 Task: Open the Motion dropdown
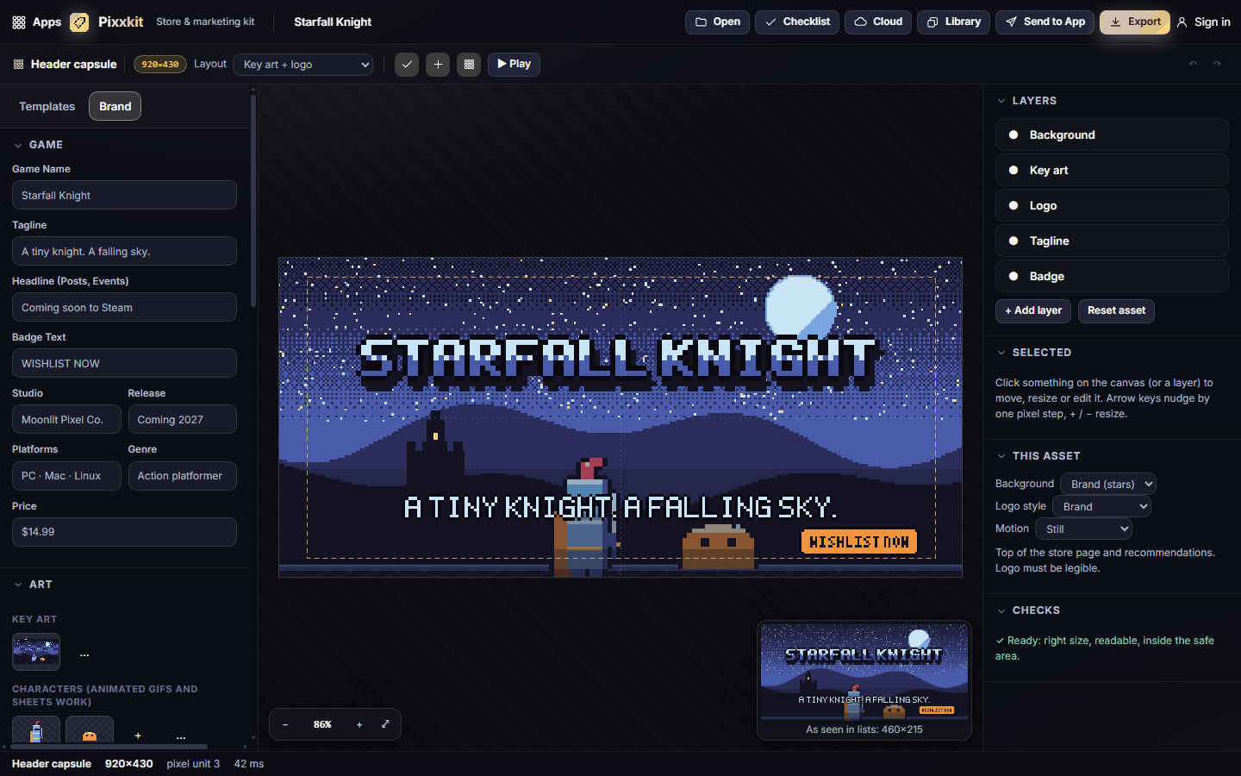coord(1083,529)
